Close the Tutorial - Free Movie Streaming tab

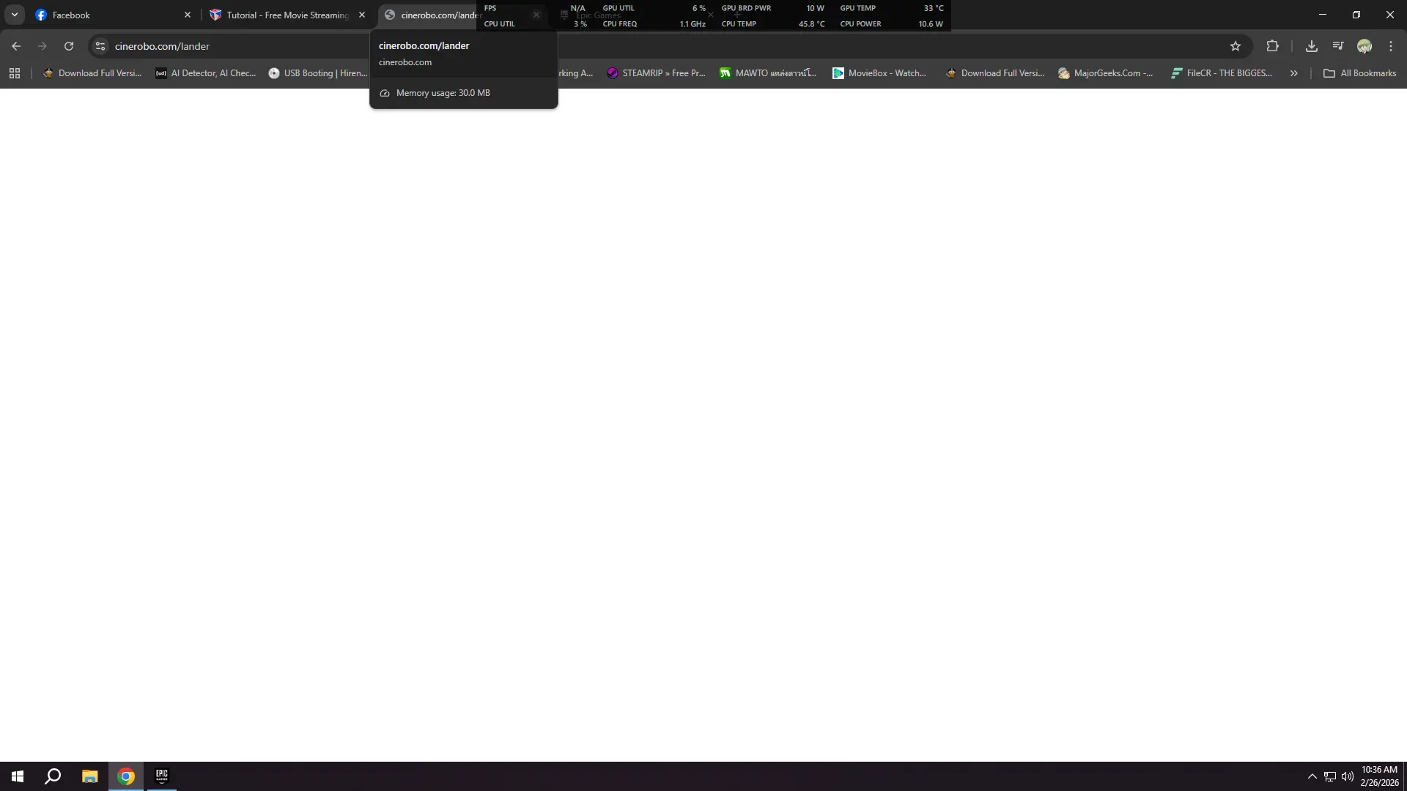click(x=362, y=15)
